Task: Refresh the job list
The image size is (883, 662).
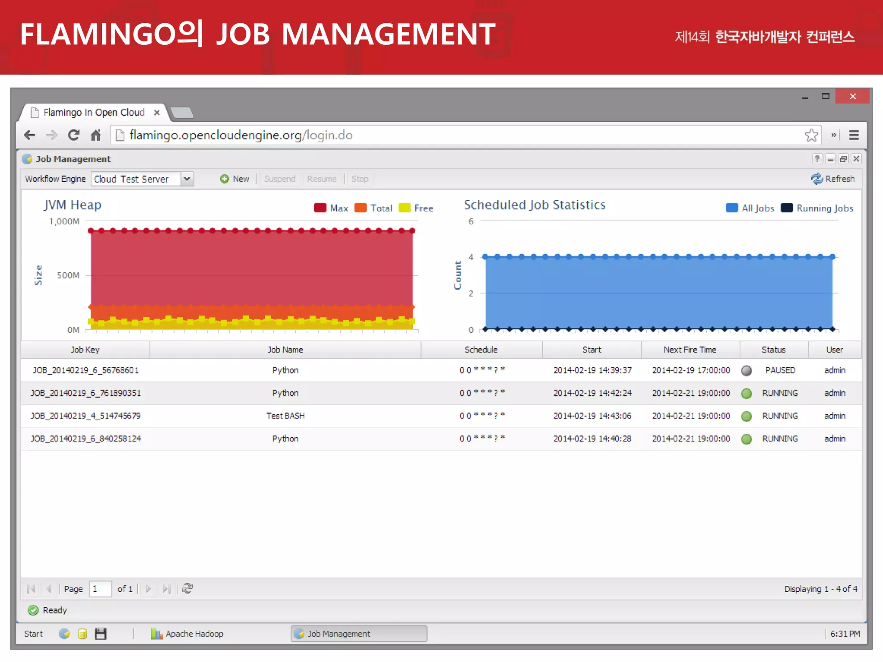Action: click(x=833, y=179)
